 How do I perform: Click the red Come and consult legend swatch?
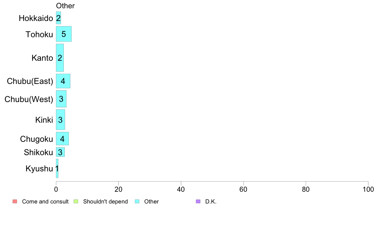pos(15,202)
